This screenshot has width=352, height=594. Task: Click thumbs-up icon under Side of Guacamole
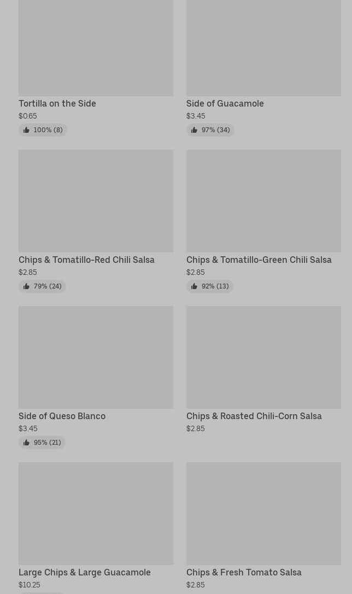(x=194, y=130)
